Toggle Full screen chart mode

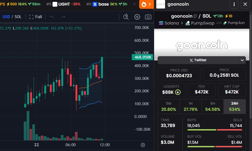coord(35,17)
